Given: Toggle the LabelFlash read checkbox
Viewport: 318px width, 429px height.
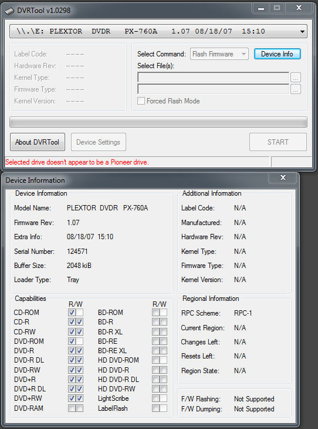Looking at the screenshot, I should (x=155, y=408).
